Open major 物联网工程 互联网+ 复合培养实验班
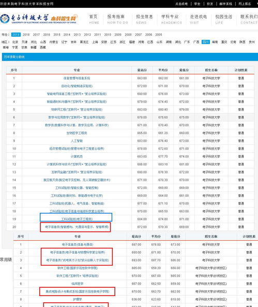Screen dimensions: 258x307 click(77, 109)
